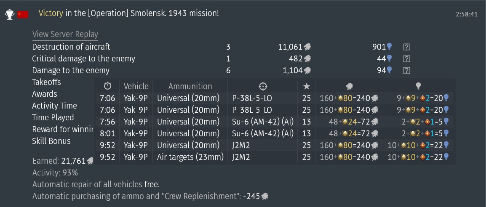This screenshot has width=486, height=207.
Task: Select the Ammunition column header
Action: 190,86
